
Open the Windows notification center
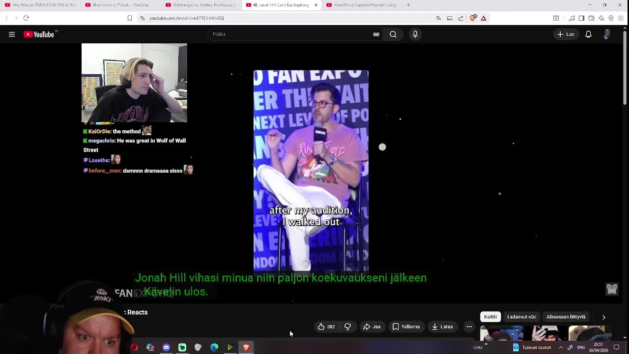click(617, 347)
